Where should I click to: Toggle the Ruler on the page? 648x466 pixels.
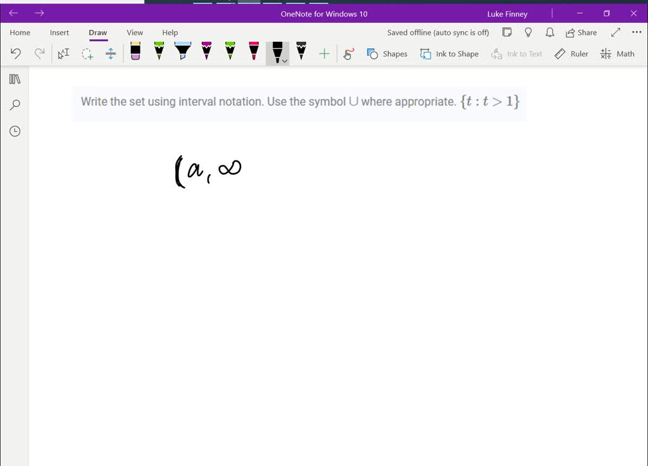(x=571, y=54)
